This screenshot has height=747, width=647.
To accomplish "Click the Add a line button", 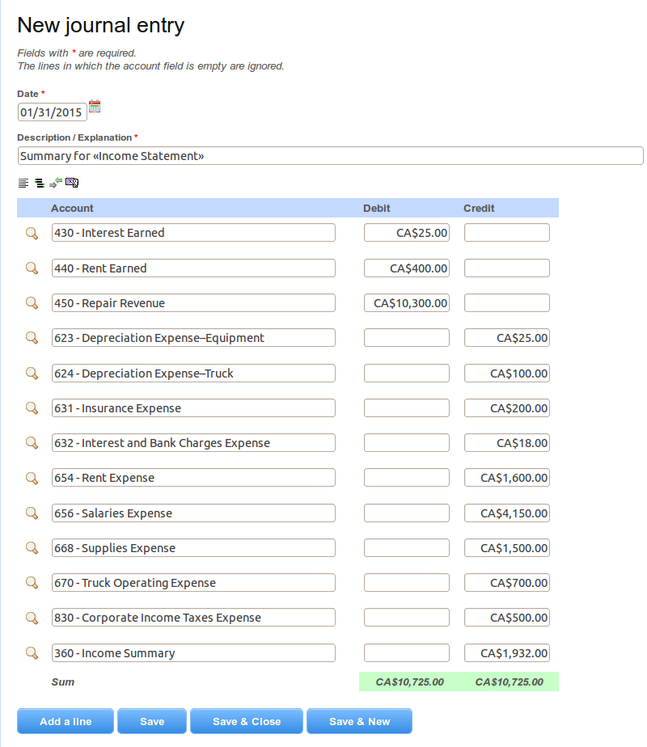I will [65, 720].
